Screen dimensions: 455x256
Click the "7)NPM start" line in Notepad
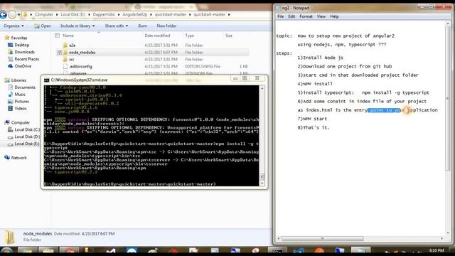click(312, 119)
